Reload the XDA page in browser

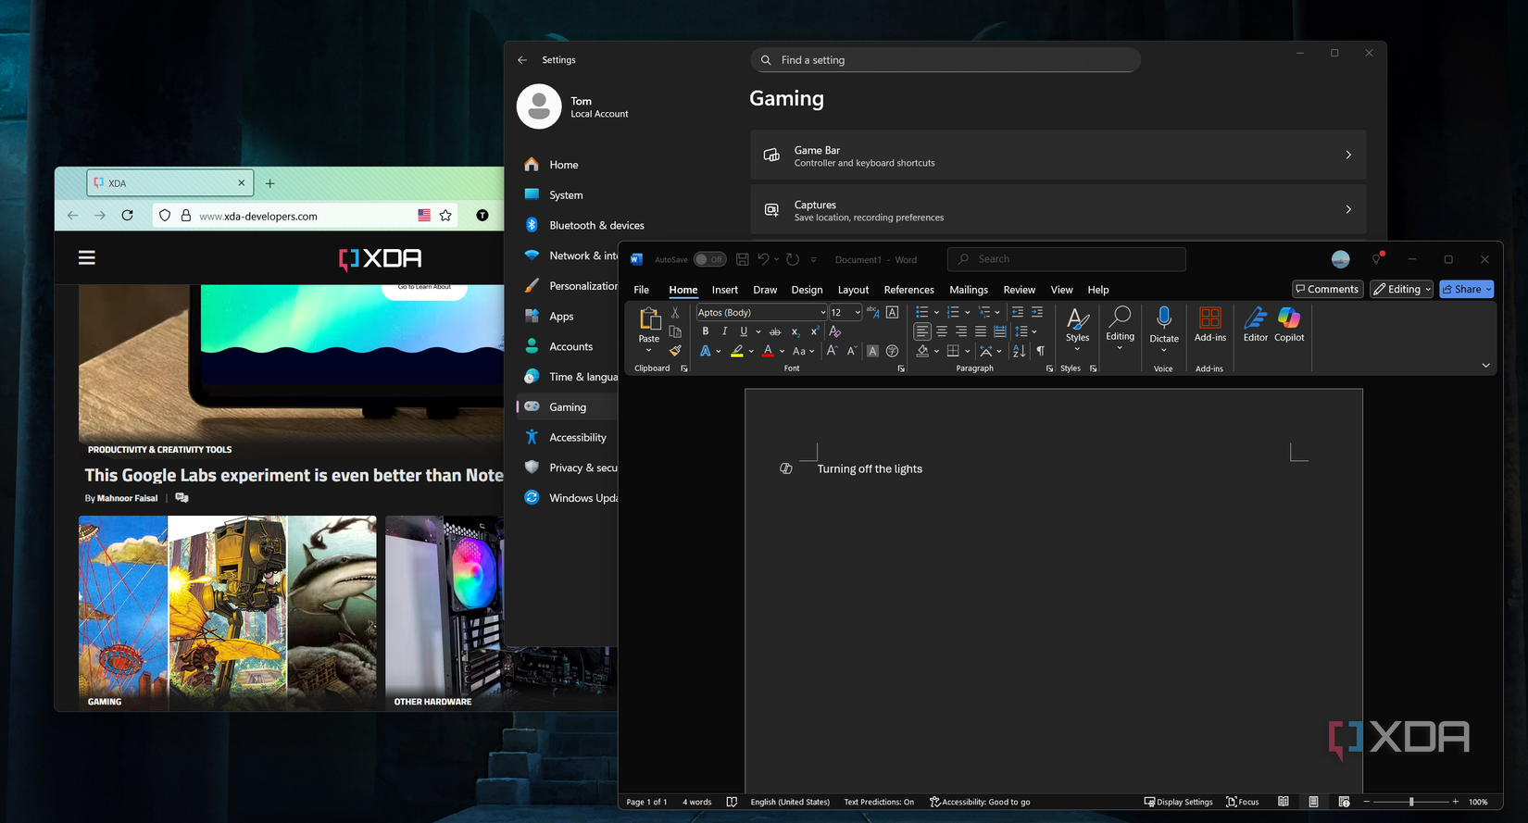point(128,215)
